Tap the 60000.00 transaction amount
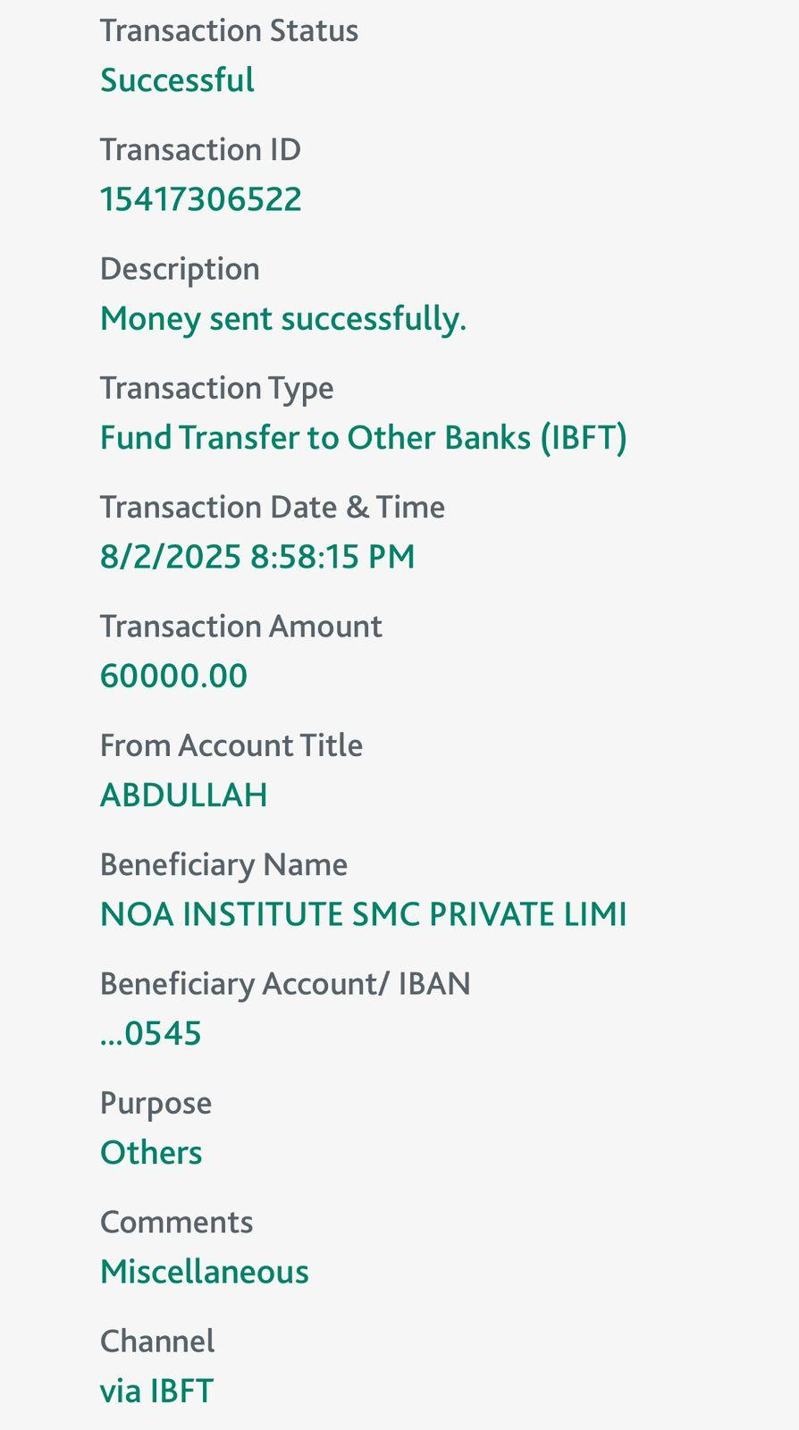This screenshot has height=1430, width=799. (x=173, y=676)
